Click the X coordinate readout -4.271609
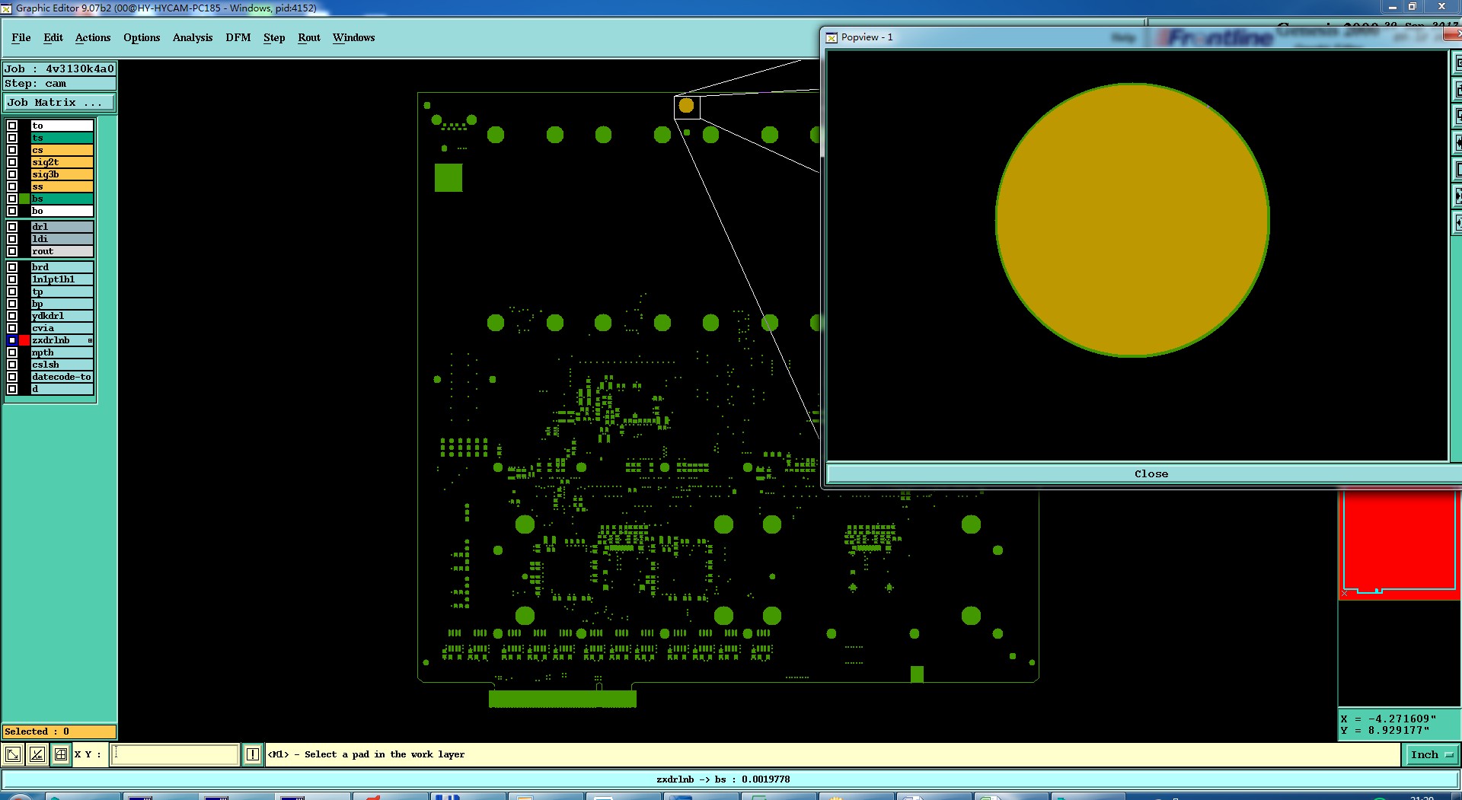Viewport: 1462px width, 800px height. click(1388, 719)
